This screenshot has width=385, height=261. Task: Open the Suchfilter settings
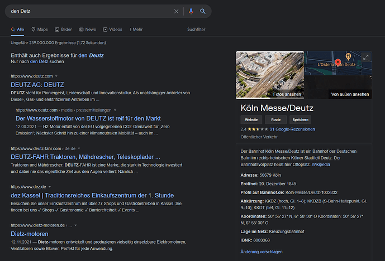(x=196, y=29)
